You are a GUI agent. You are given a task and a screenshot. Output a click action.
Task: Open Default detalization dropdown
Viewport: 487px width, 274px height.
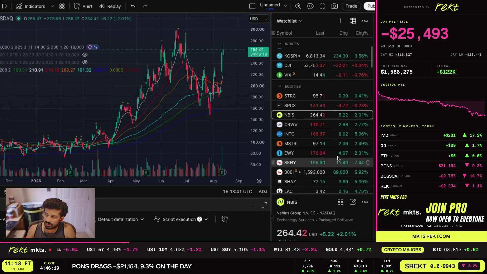(121, 219)
